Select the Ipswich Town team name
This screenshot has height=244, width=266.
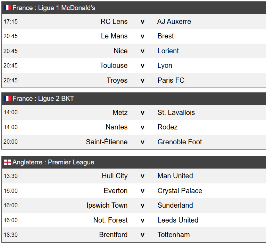point(107,205)
